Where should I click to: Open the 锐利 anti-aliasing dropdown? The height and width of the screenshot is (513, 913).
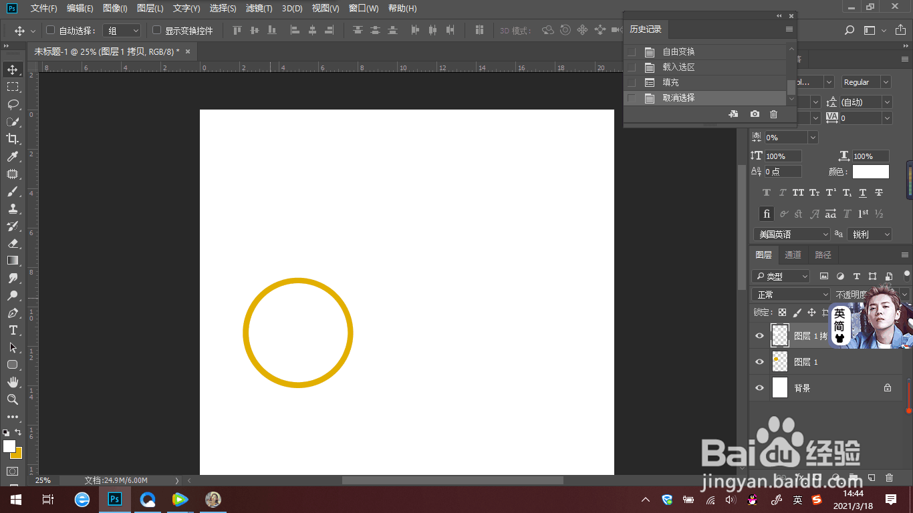[870, 234]
